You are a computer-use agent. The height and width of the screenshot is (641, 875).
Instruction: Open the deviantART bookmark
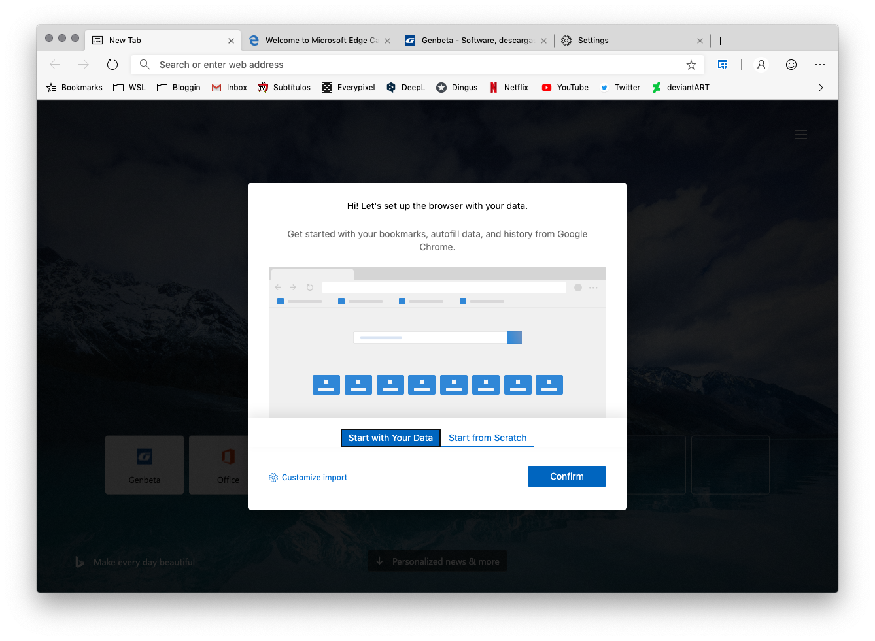pos(680,88)
